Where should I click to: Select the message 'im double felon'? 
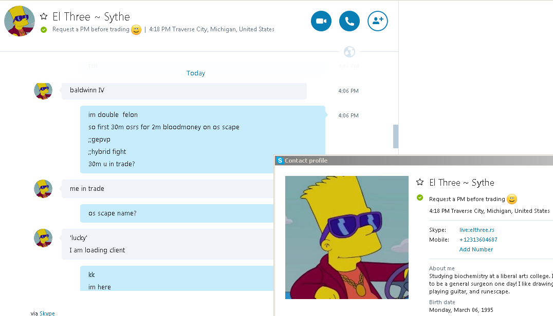[113, 115]
